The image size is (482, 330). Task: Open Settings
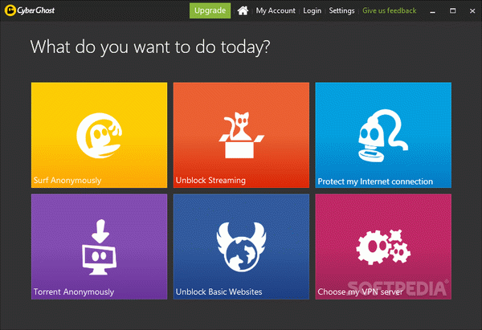[341, 10]
